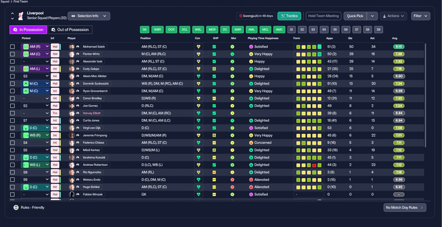
Task: Click Wataru Endo's alienated face icon
Action: (x=251, y=180)
